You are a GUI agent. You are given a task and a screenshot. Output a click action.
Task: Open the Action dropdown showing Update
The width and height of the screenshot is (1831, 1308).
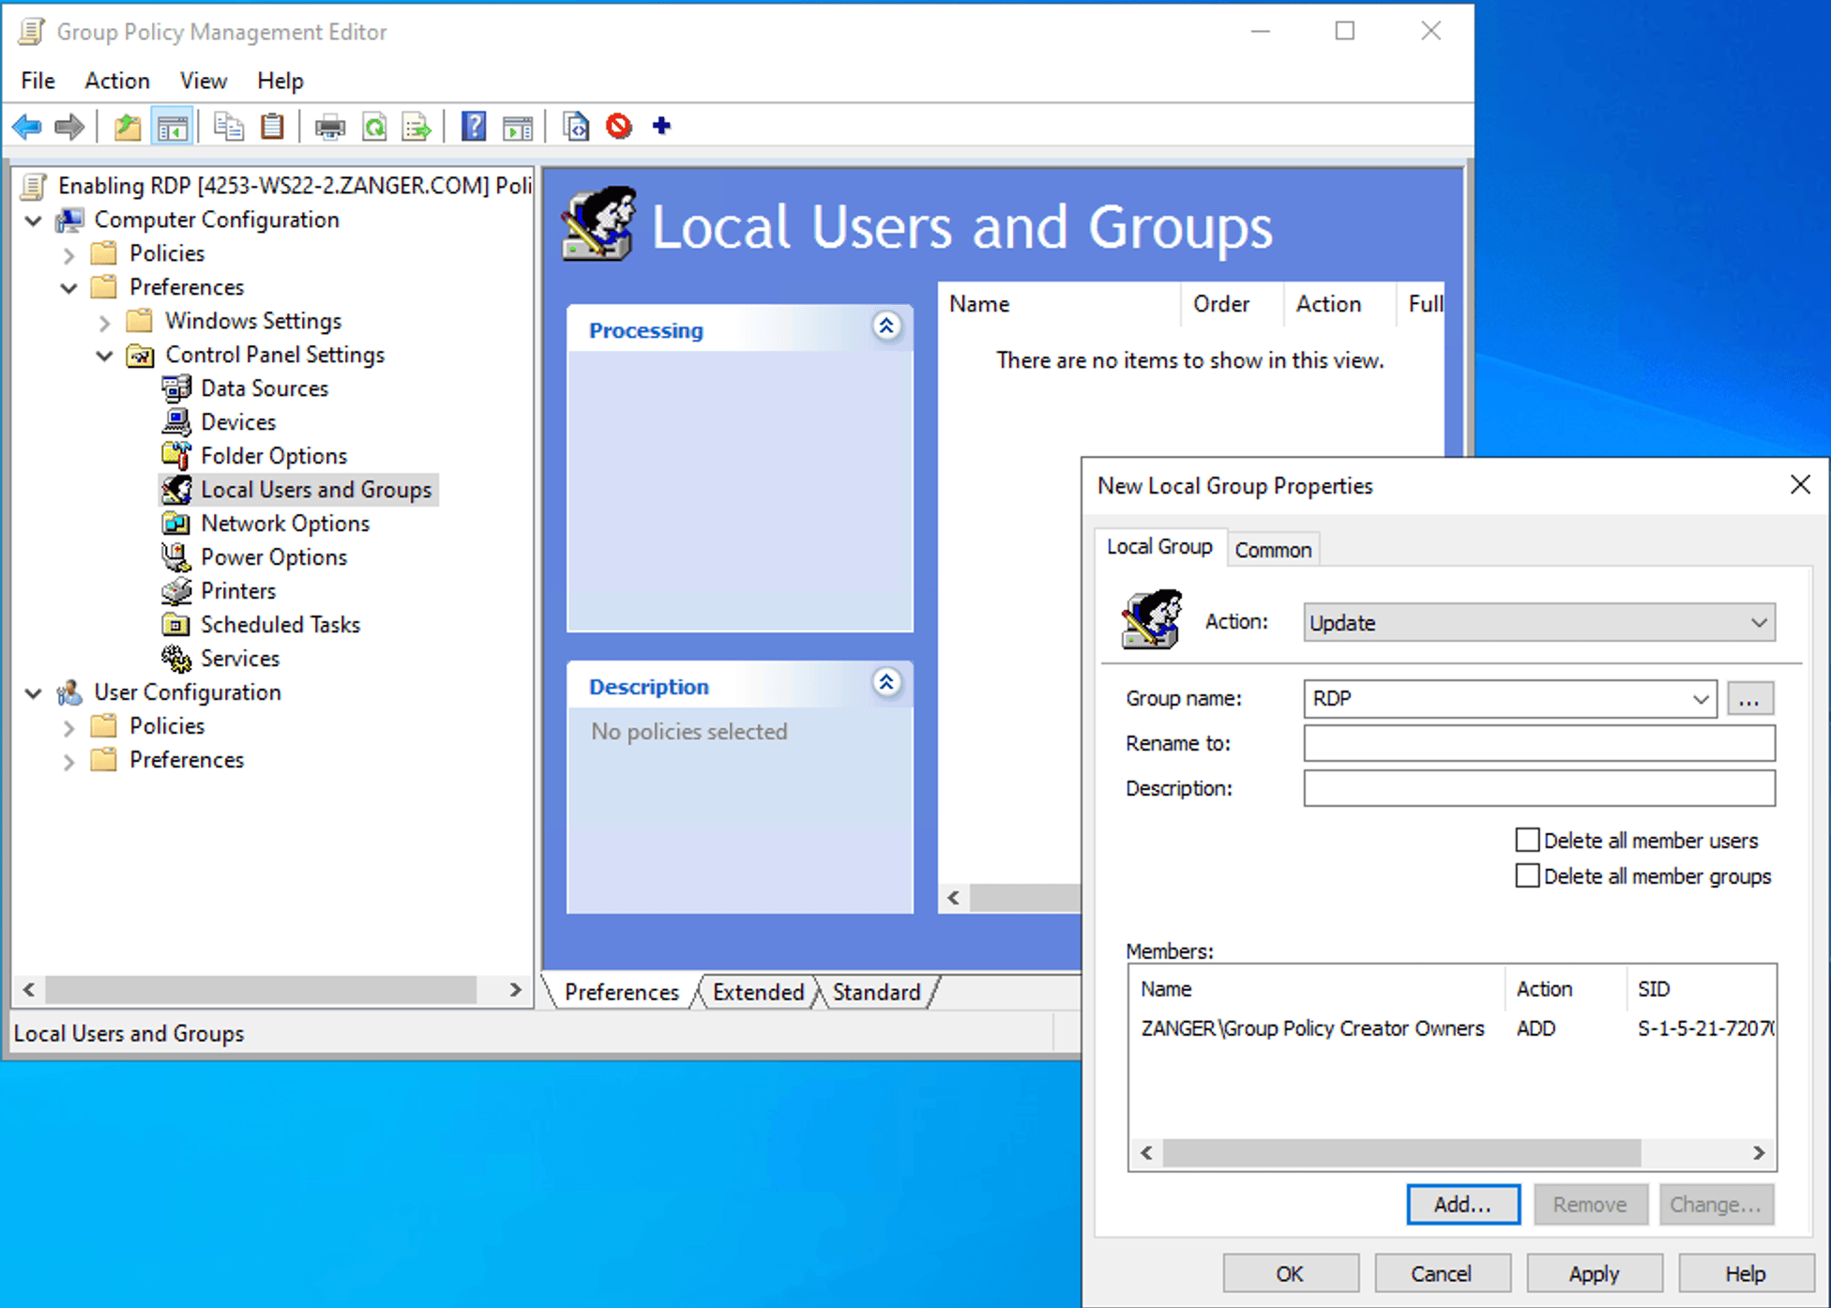(1537, 622)
